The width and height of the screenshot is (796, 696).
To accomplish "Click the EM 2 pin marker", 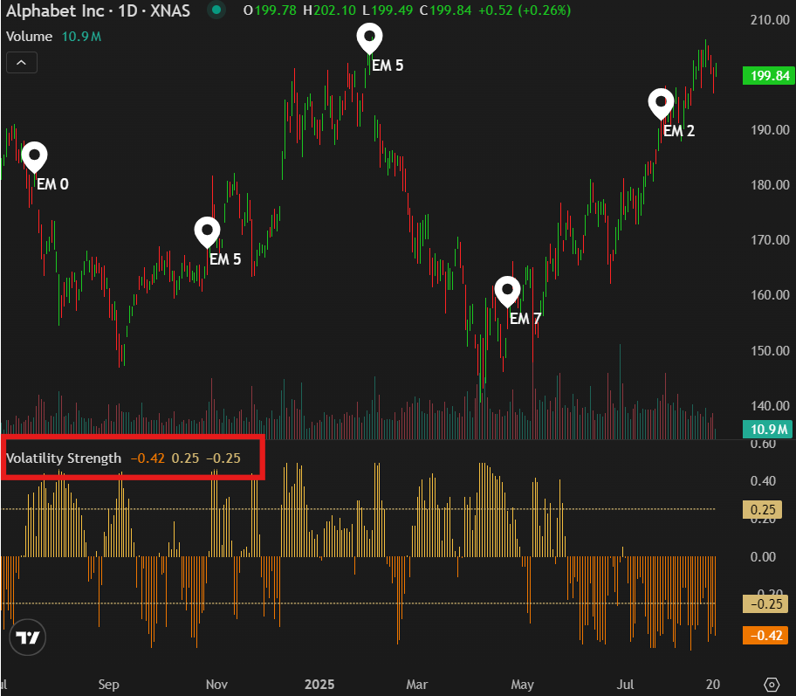I will click(661, 104).
